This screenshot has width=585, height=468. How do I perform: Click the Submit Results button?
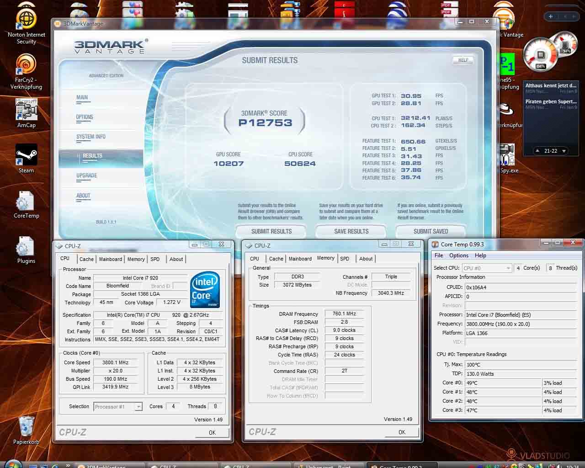tap(271, 231)
